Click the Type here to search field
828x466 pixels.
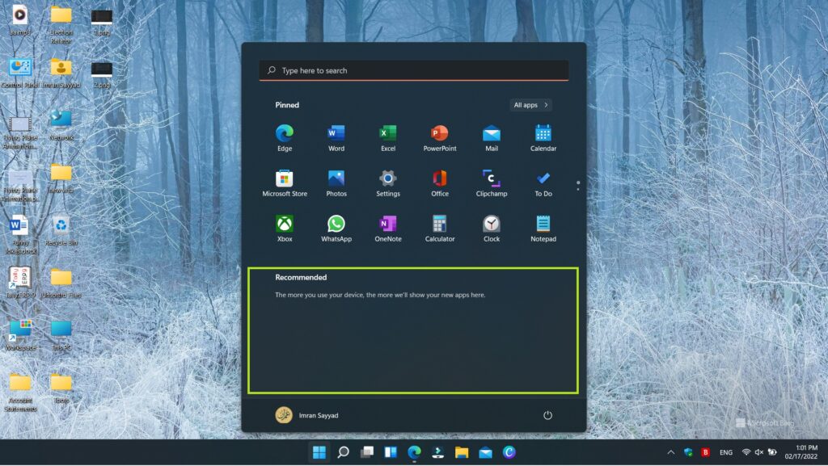[x=413, y=70]
